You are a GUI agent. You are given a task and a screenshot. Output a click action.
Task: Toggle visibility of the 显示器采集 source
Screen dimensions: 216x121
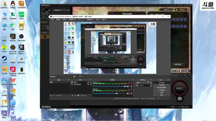(x=88, y=84)
